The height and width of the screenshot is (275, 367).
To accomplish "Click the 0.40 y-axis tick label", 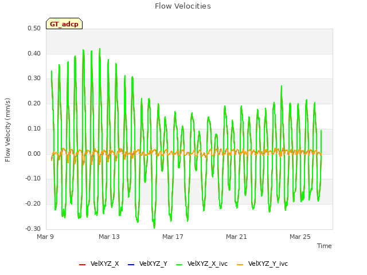I will coord(34,53).
